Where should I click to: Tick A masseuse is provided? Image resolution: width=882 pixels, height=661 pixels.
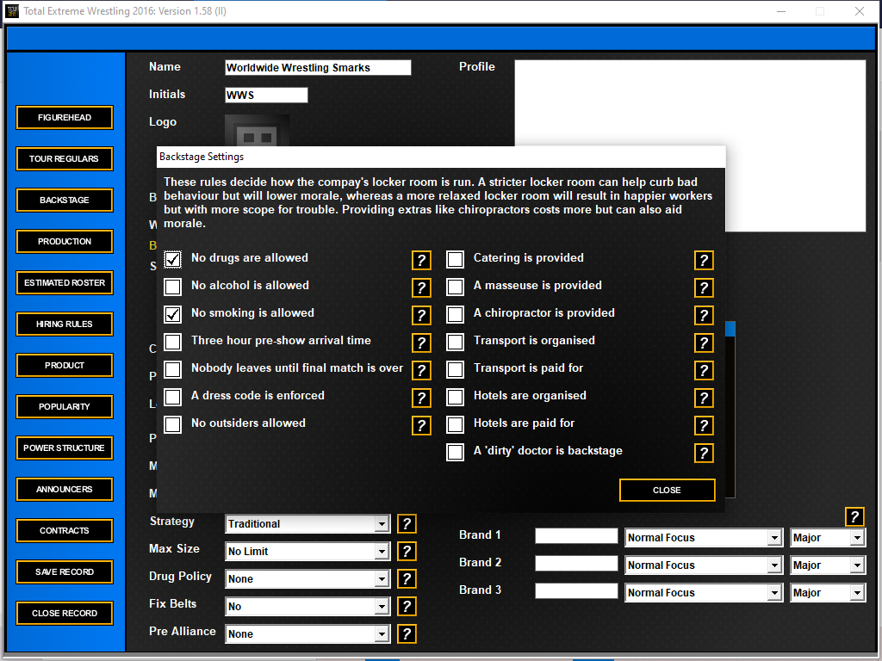(x=455, y=287)
